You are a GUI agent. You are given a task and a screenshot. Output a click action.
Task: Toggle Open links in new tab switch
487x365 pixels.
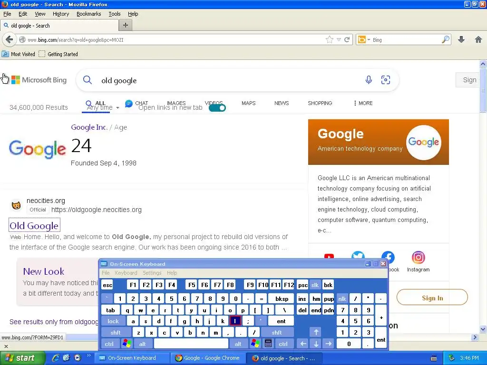(217, 108)
